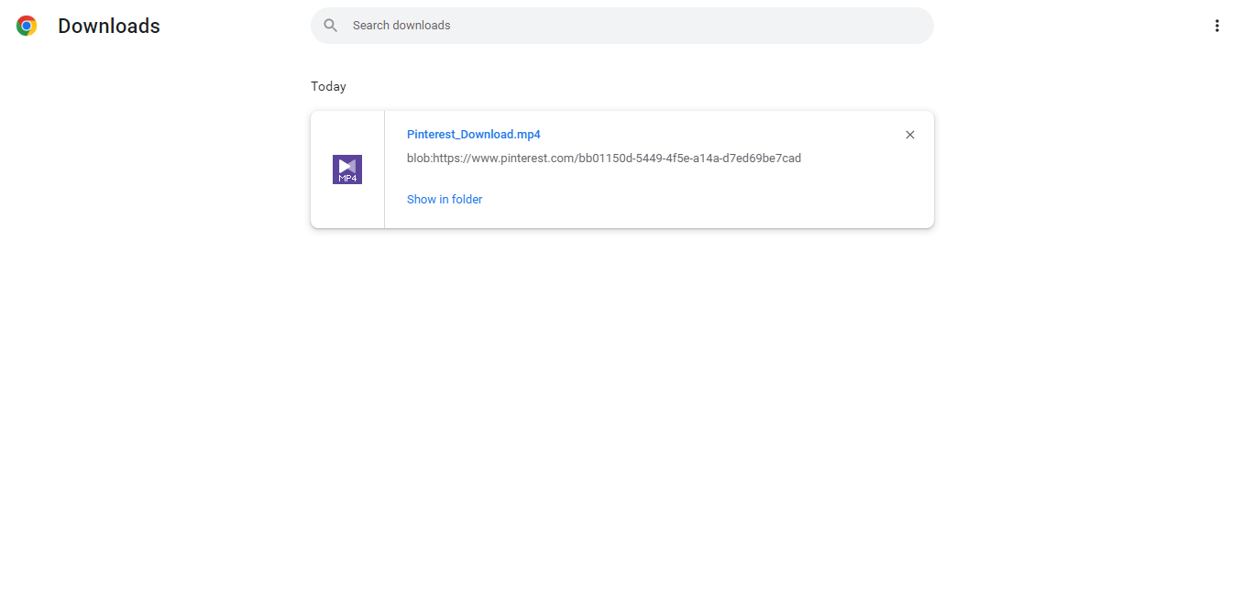Click the magnifier icon in search bar
Image resolution: width=1242 pixels, height=602 pixels.
pos(331,26)
